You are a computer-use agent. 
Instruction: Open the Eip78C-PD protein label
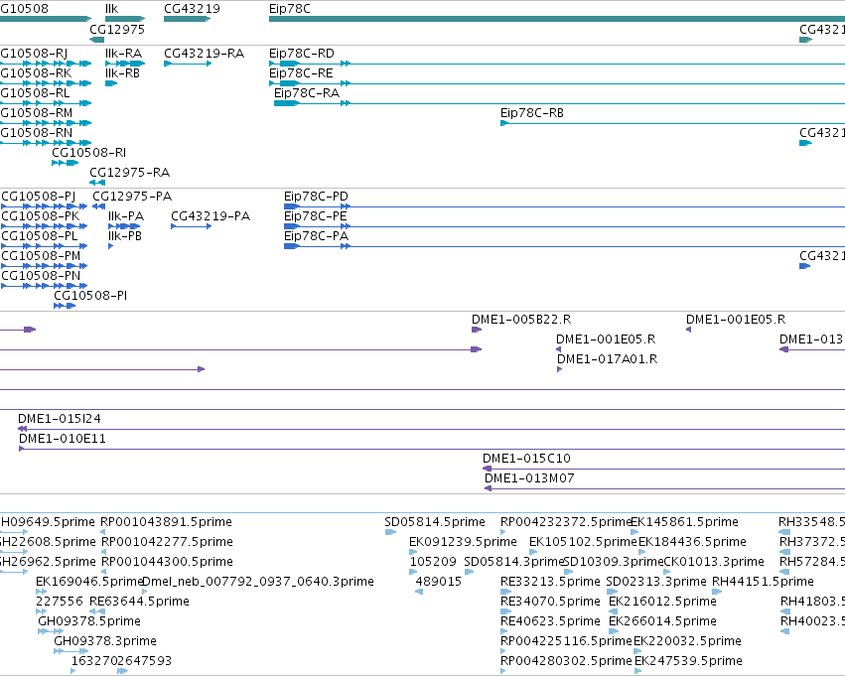pyautogui.click(x=316, y=197)
